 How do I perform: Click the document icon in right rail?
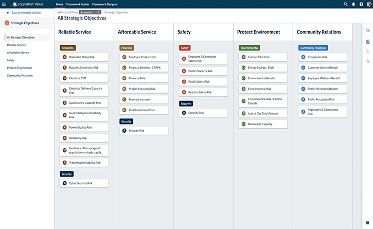pos(367,42)
